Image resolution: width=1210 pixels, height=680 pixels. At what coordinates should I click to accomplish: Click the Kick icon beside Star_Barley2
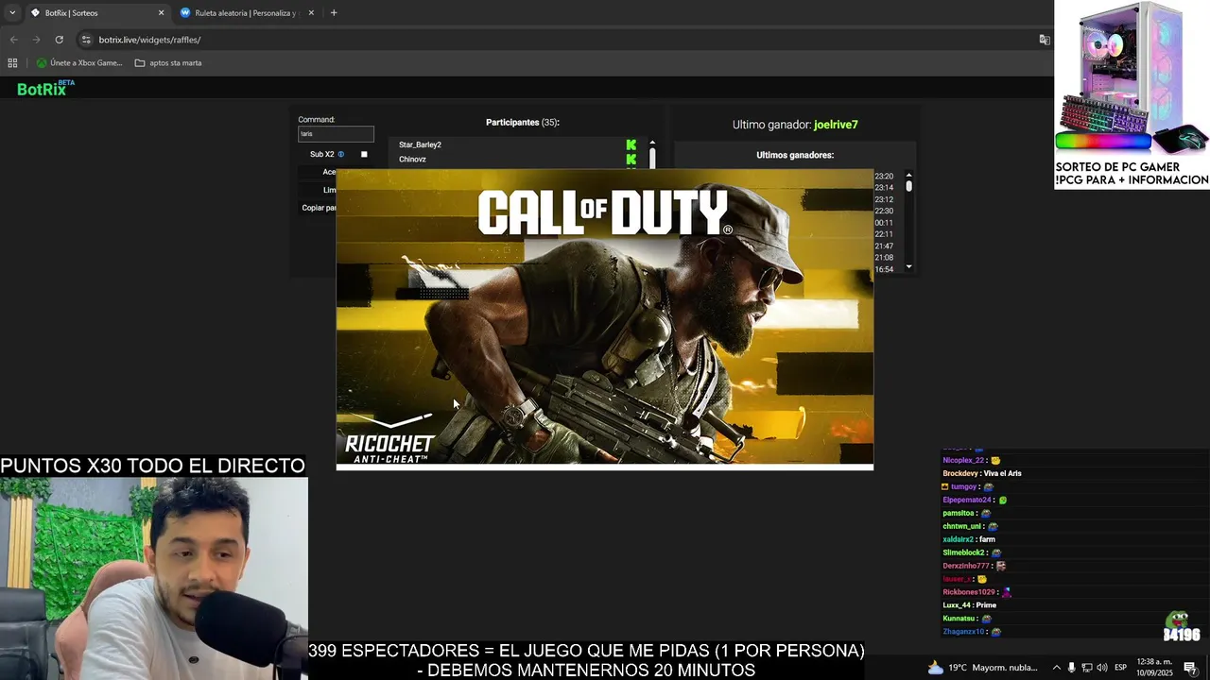tap(631, 144)
